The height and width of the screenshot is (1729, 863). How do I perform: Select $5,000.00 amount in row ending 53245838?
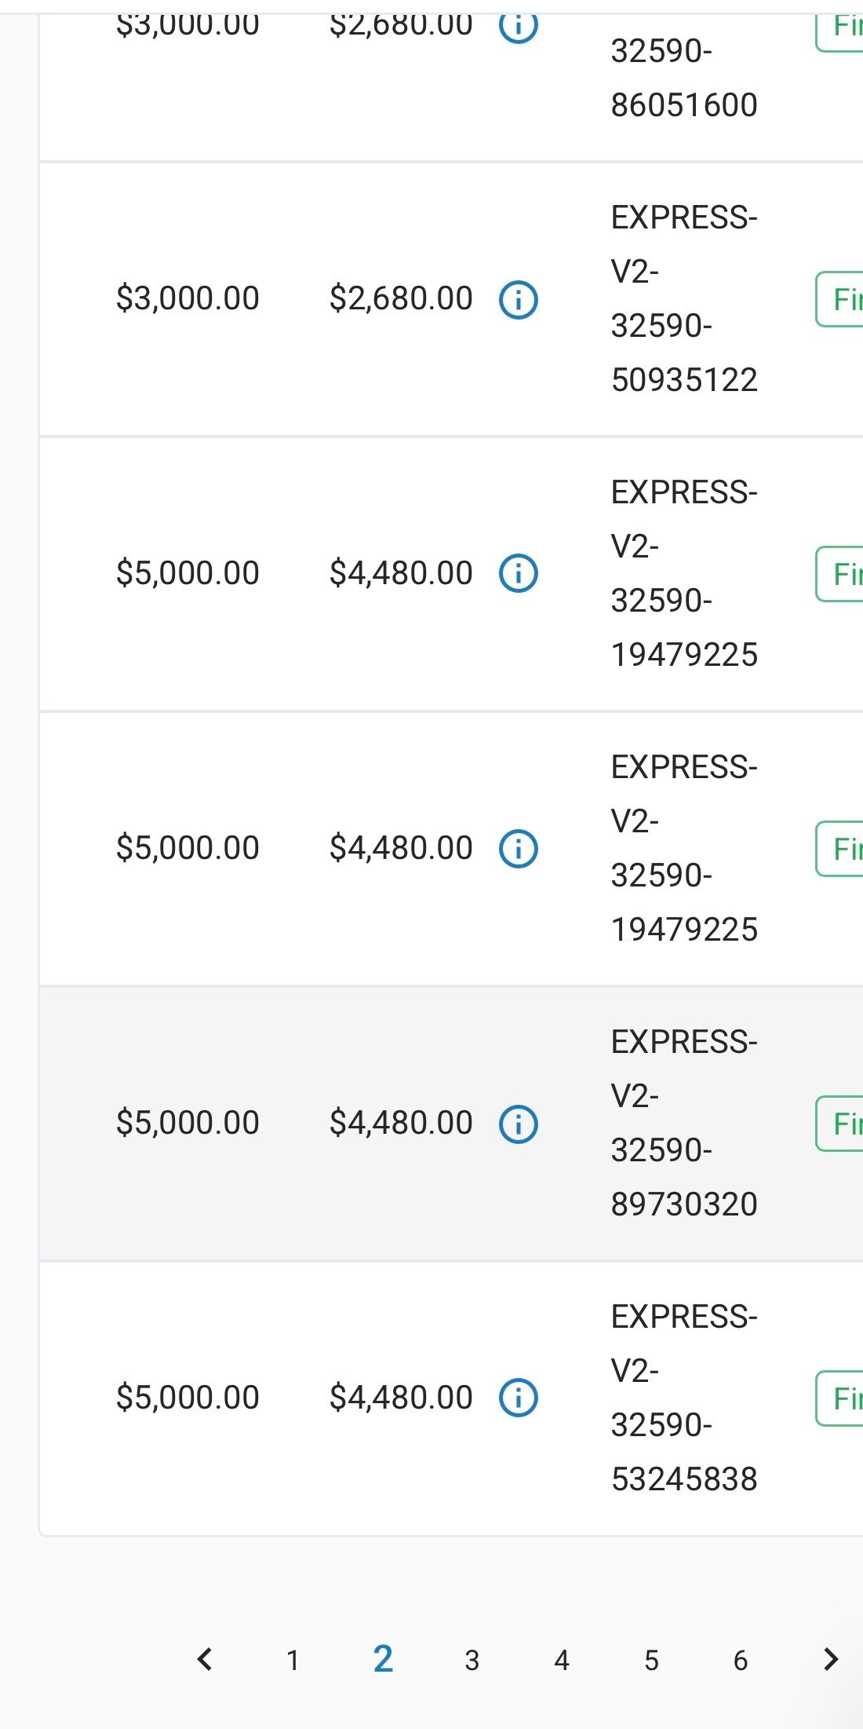(x=188, y=1398)
